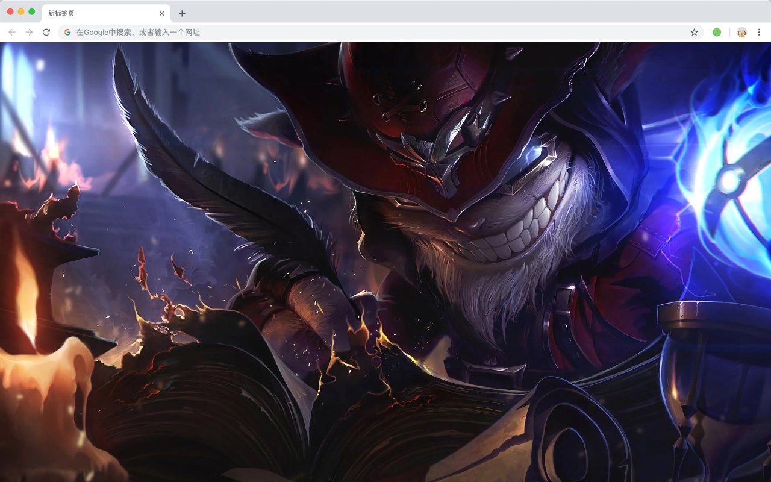
Task: Close the 新标签页 tab
Action: point(161,13)
